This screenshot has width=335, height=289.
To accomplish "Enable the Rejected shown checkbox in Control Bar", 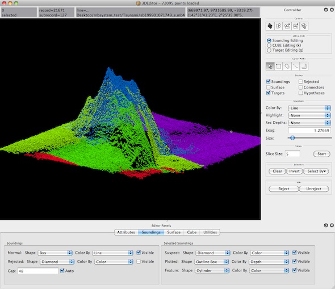I will (300, 82).
